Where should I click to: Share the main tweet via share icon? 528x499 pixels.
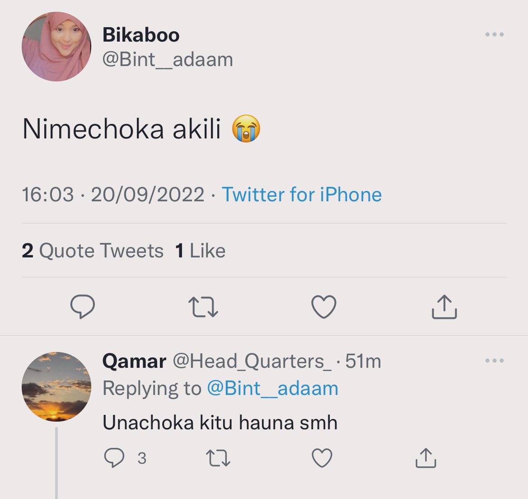click(x=444, y=307)
